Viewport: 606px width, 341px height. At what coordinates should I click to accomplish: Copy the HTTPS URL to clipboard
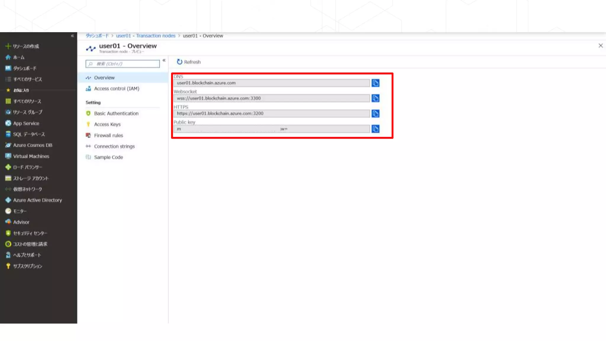pos(375,114)
